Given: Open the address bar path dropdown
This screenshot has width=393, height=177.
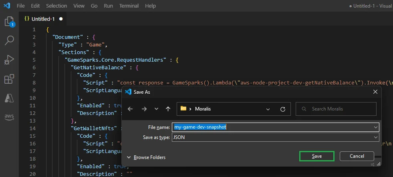Looking at the screenshot, I should click(268, 109).
